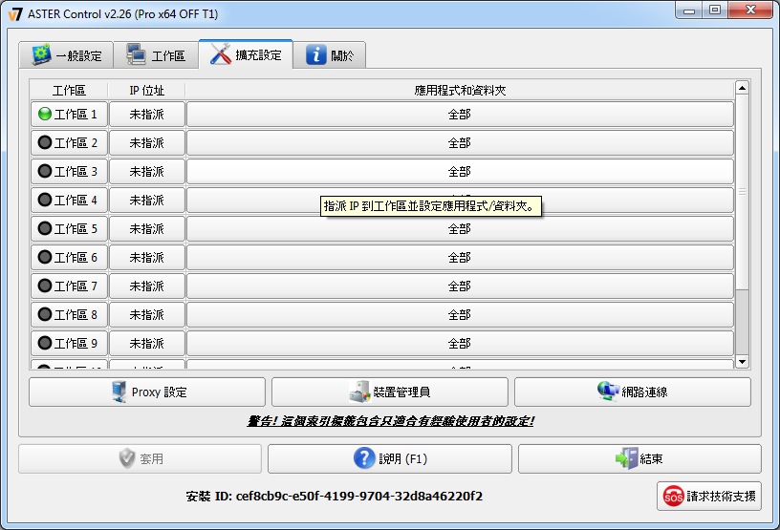Click the 請求技術支援 SOS button
The image size is (780, 530).
pyautogui.click(x=709, y=496)
